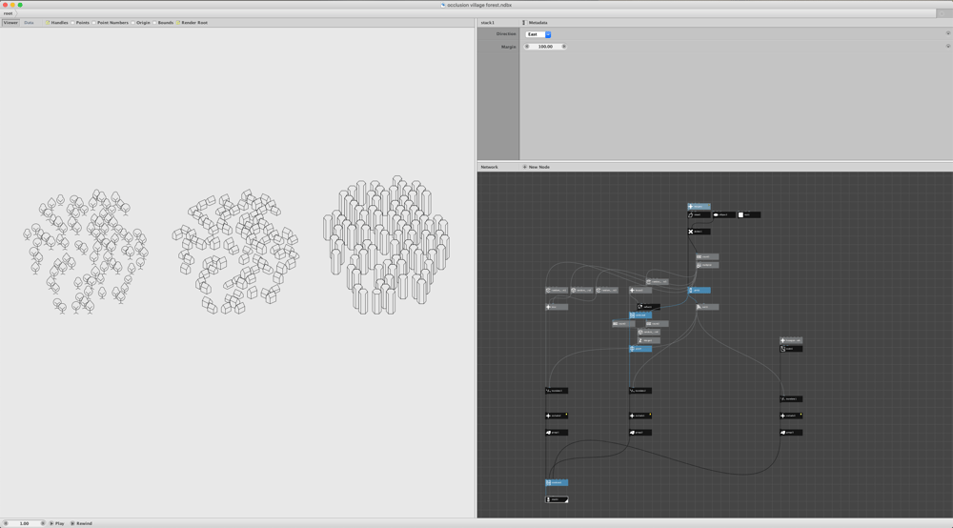Select the blue combine node below reflect1
The width and height of the screenshot is (953, 528).
tap(640, 315)
